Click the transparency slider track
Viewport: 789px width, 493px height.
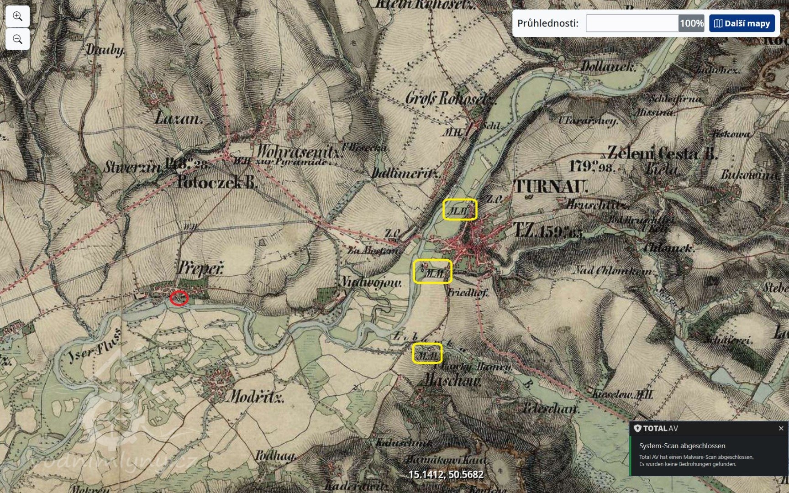631,23
